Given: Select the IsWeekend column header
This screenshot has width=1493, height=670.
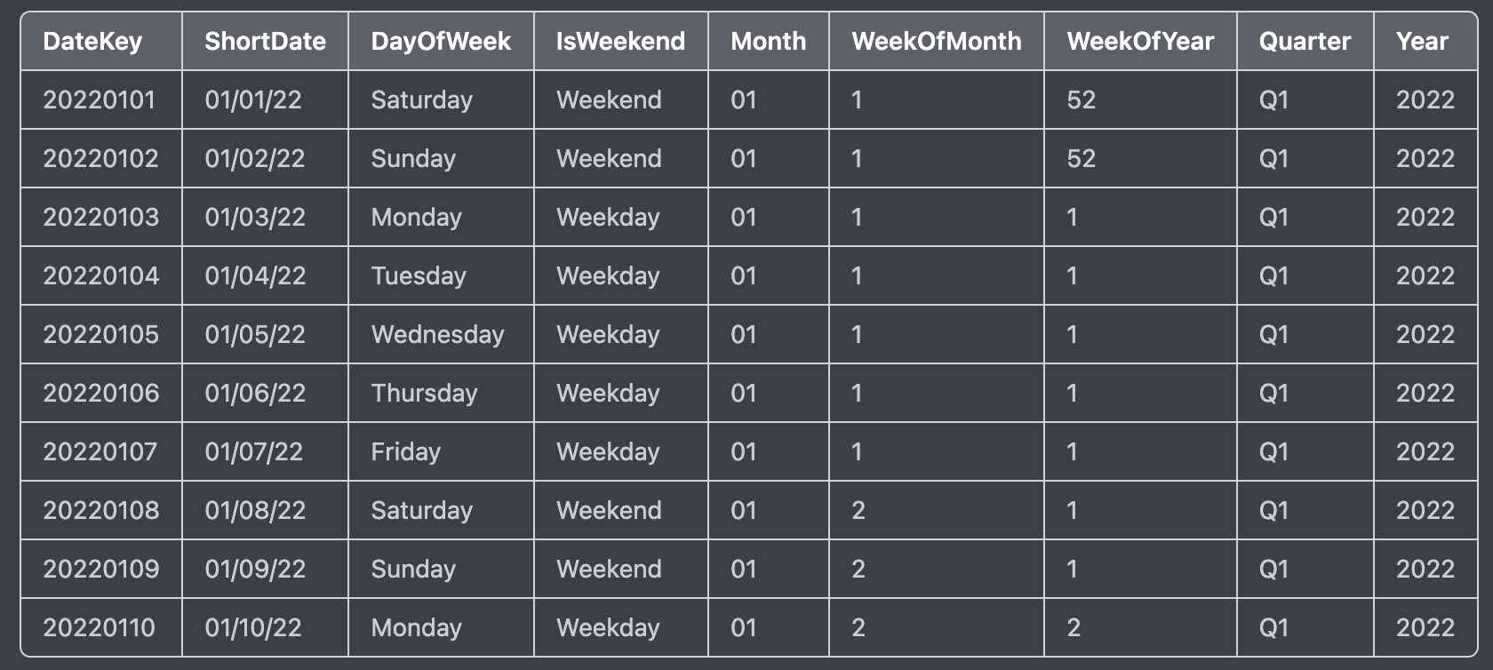Looking at the screenshot, I should coord(620,41).
